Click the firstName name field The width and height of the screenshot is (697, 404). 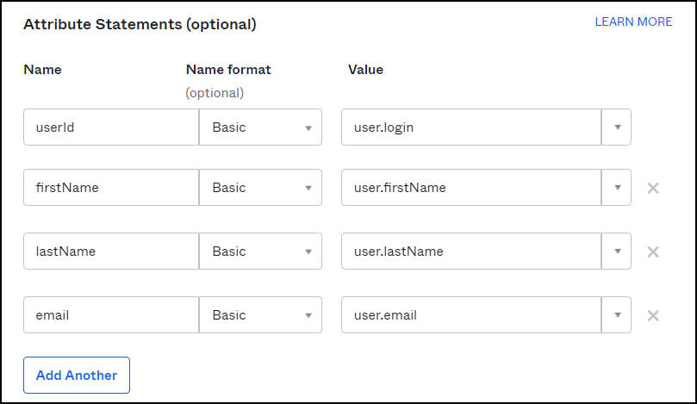[x=111, y=188]
